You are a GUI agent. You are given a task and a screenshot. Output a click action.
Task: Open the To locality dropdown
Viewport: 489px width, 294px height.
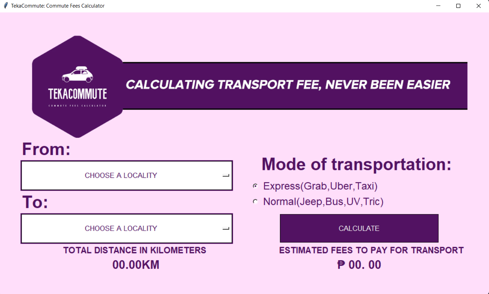click(x=127, y=228)
